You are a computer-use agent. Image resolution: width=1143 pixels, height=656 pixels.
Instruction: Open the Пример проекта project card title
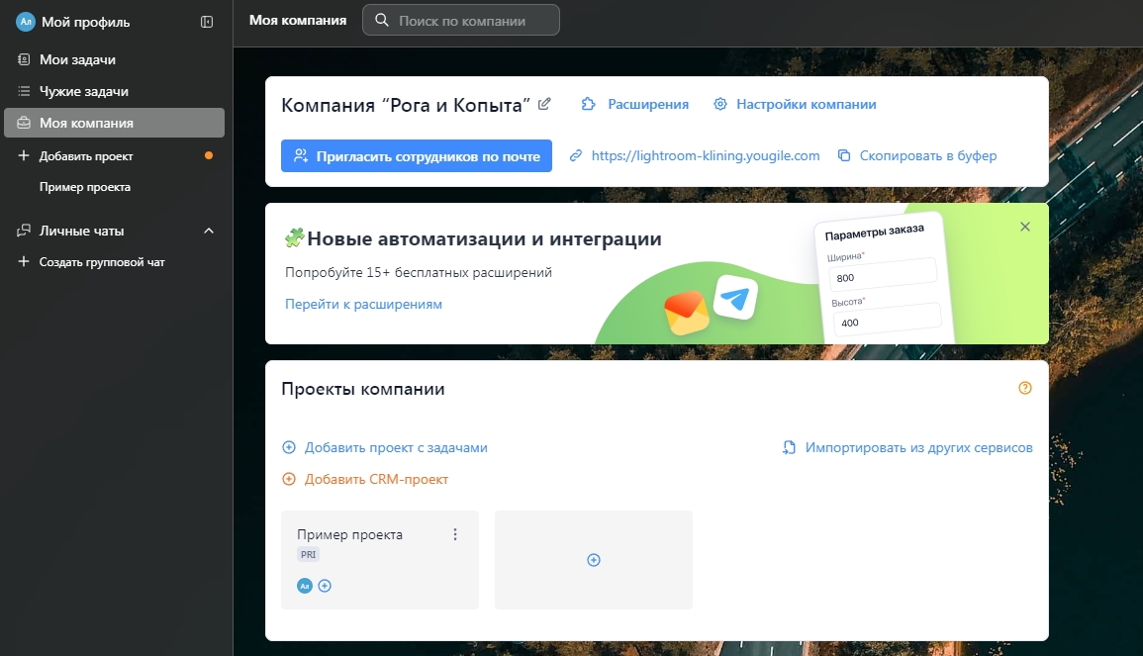(350, 534)
